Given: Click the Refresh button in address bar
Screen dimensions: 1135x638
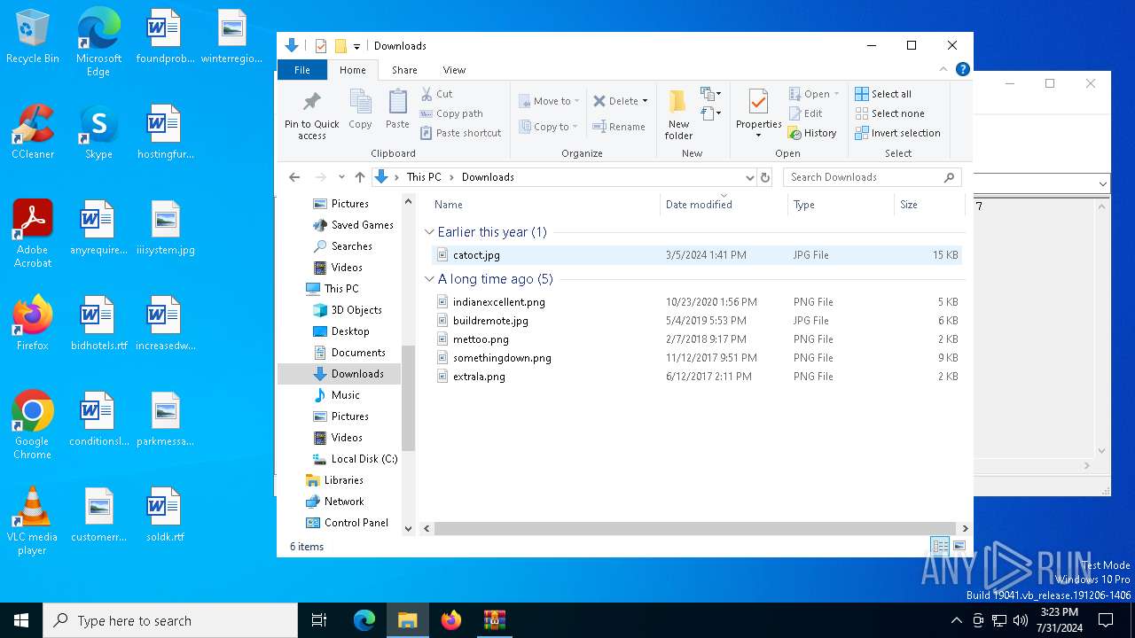Looking at the screenshot, I should pos(765,177).
